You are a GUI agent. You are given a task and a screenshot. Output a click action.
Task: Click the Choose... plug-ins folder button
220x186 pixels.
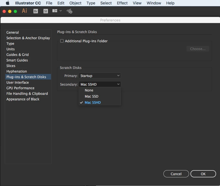coord(198,49)
